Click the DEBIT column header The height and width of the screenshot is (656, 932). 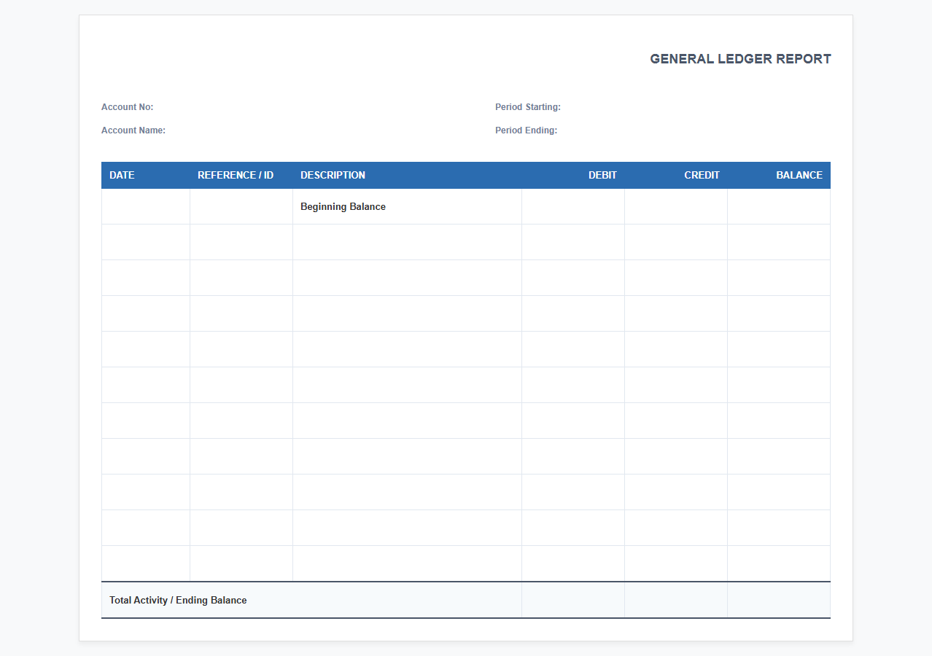pyautogui.click(x=573, y=175)
